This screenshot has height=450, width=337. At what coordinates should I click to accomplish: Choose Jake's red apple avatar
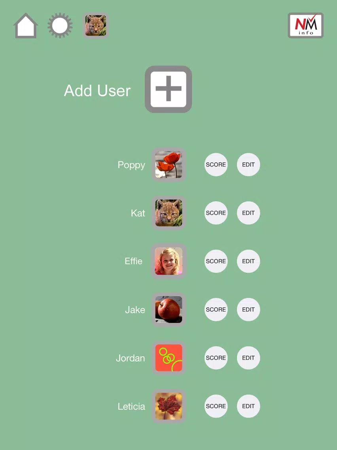(x=169, y=310)
